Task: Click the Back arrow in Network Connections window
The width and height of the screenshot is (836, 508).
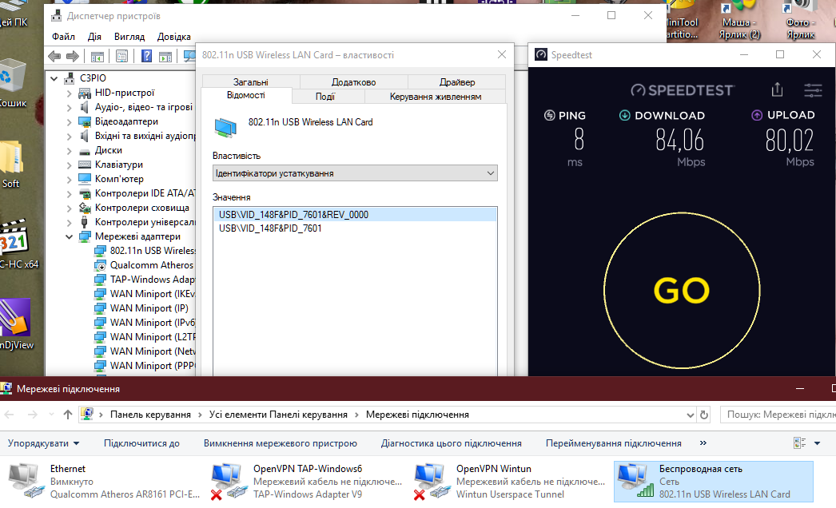Action: [x=10, y=415]
